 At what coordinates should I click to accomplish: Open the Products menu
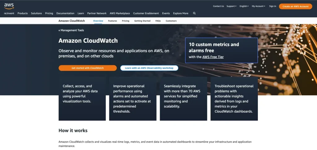pos(22,13)
